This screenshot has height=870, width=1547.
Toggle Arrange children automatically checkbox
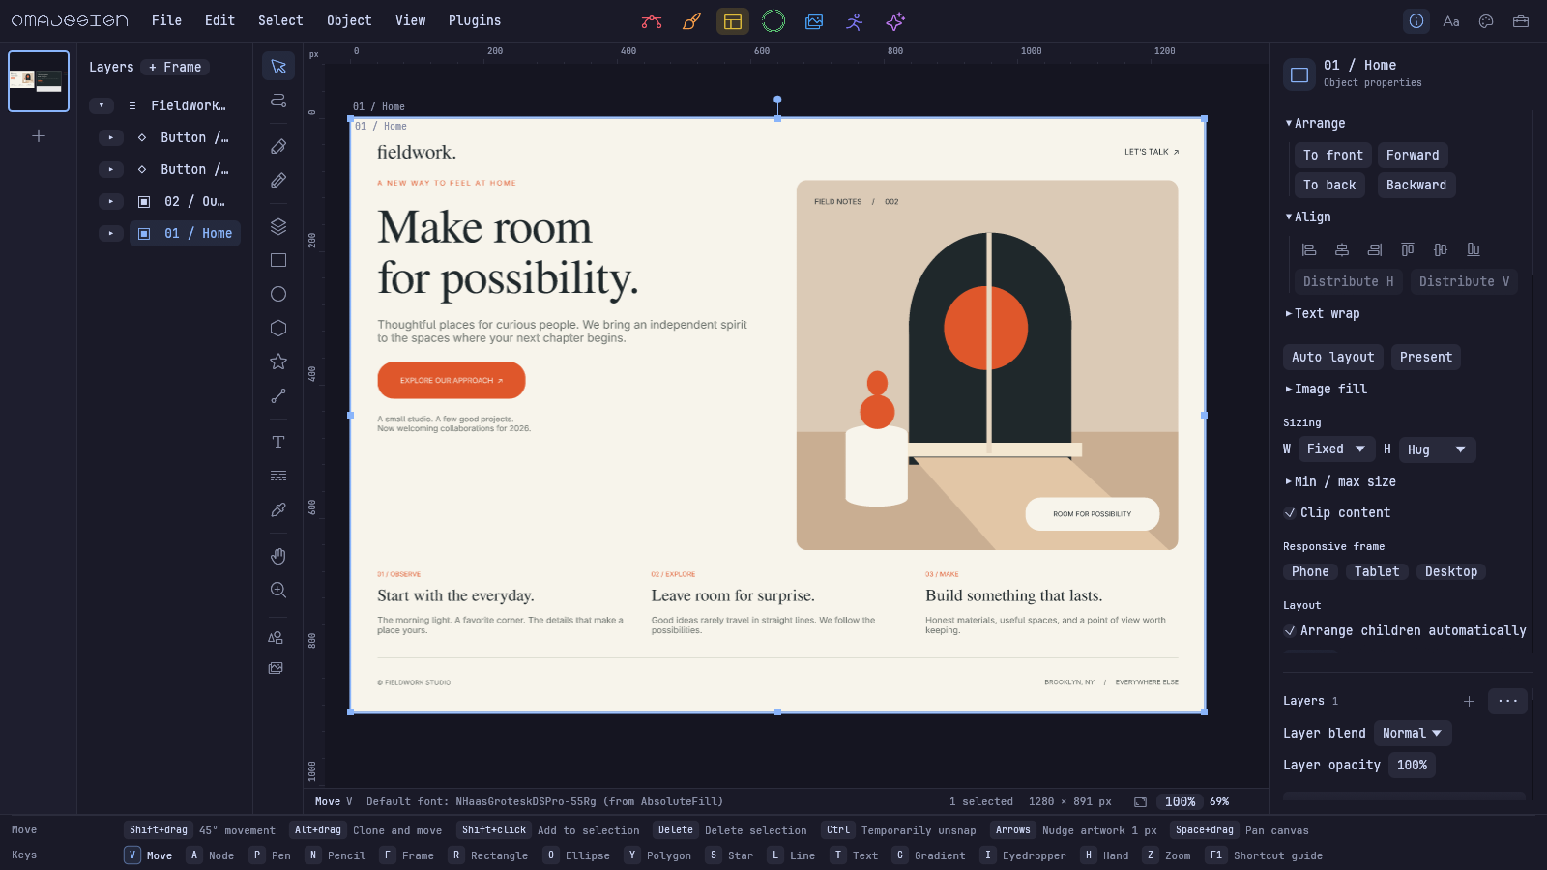pos(1289,631)
